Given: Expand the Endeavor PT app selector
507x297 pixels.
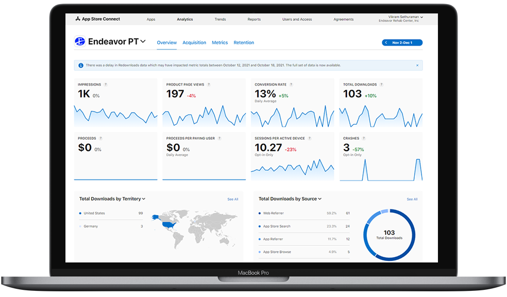Looking at the screenshot, I should (143, 42).
